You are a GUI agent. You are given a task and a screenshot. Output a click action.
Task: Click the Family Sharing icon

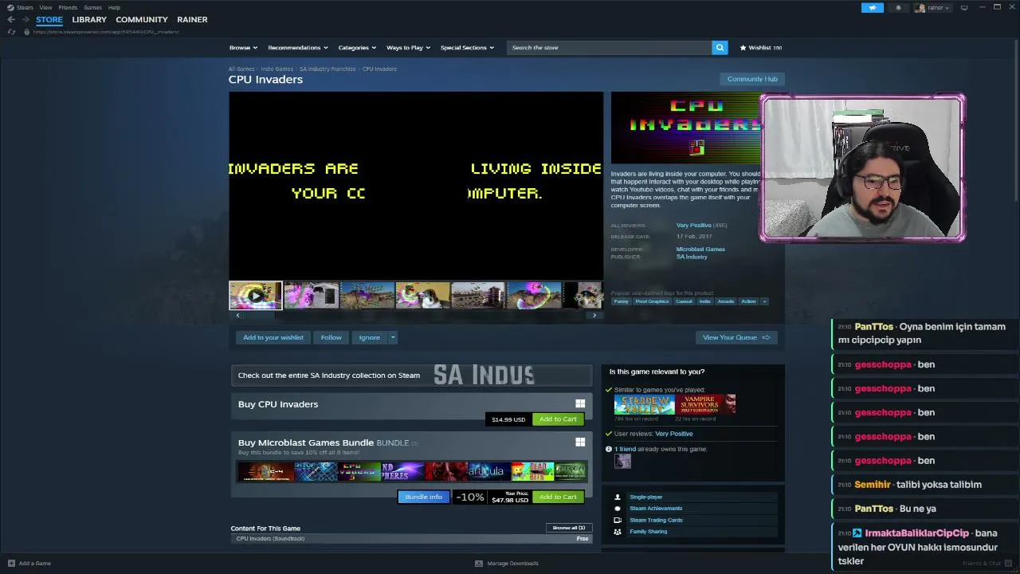[617, 532]
